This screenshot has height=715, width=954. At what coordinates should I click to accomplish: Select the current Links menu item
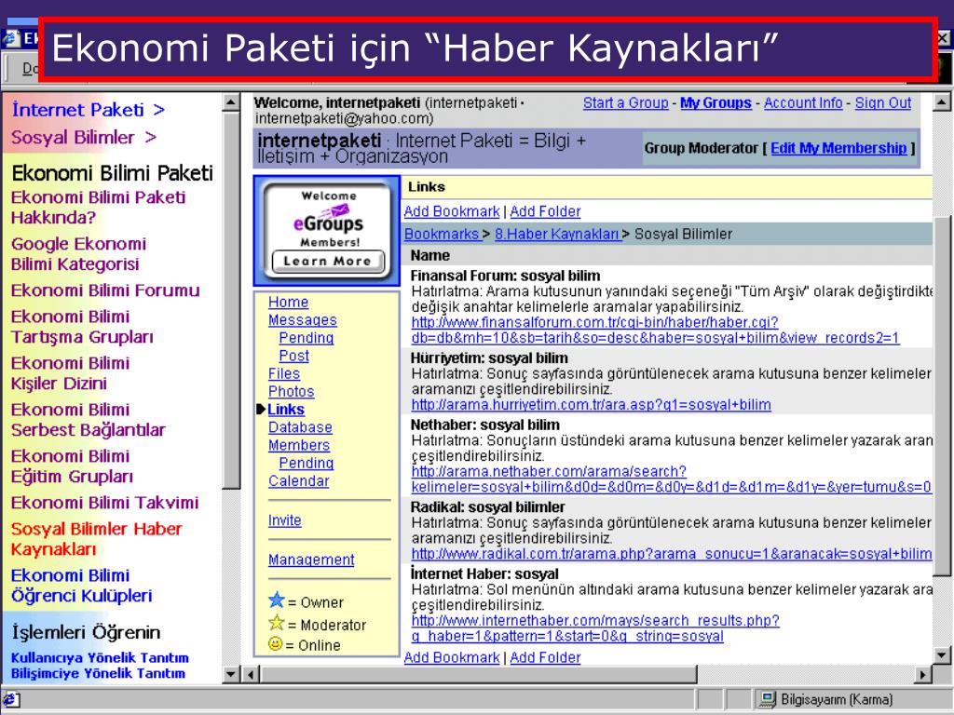286,410
